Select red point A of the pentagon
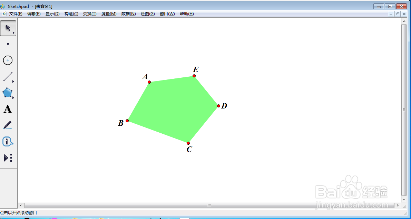Image resolution: width=411 pixels, height=219 pixels. pos(149,82)
